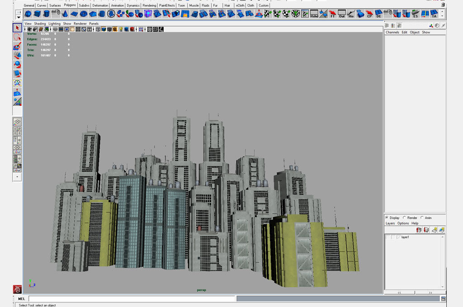Screen dimensions: 463x307
Task: Select the Display layer radio button
Action: tap(387, 218)
